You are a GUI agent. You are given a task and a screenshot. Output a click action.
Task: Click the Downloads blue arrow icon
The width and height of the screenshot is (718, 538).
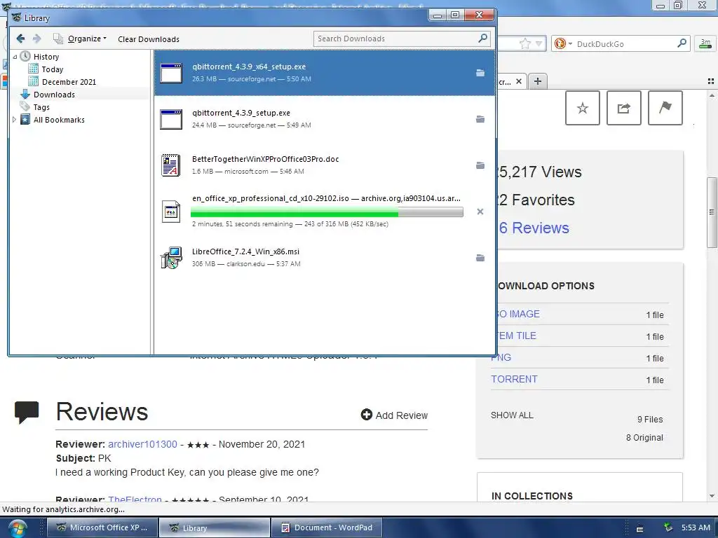coord(25,95)
